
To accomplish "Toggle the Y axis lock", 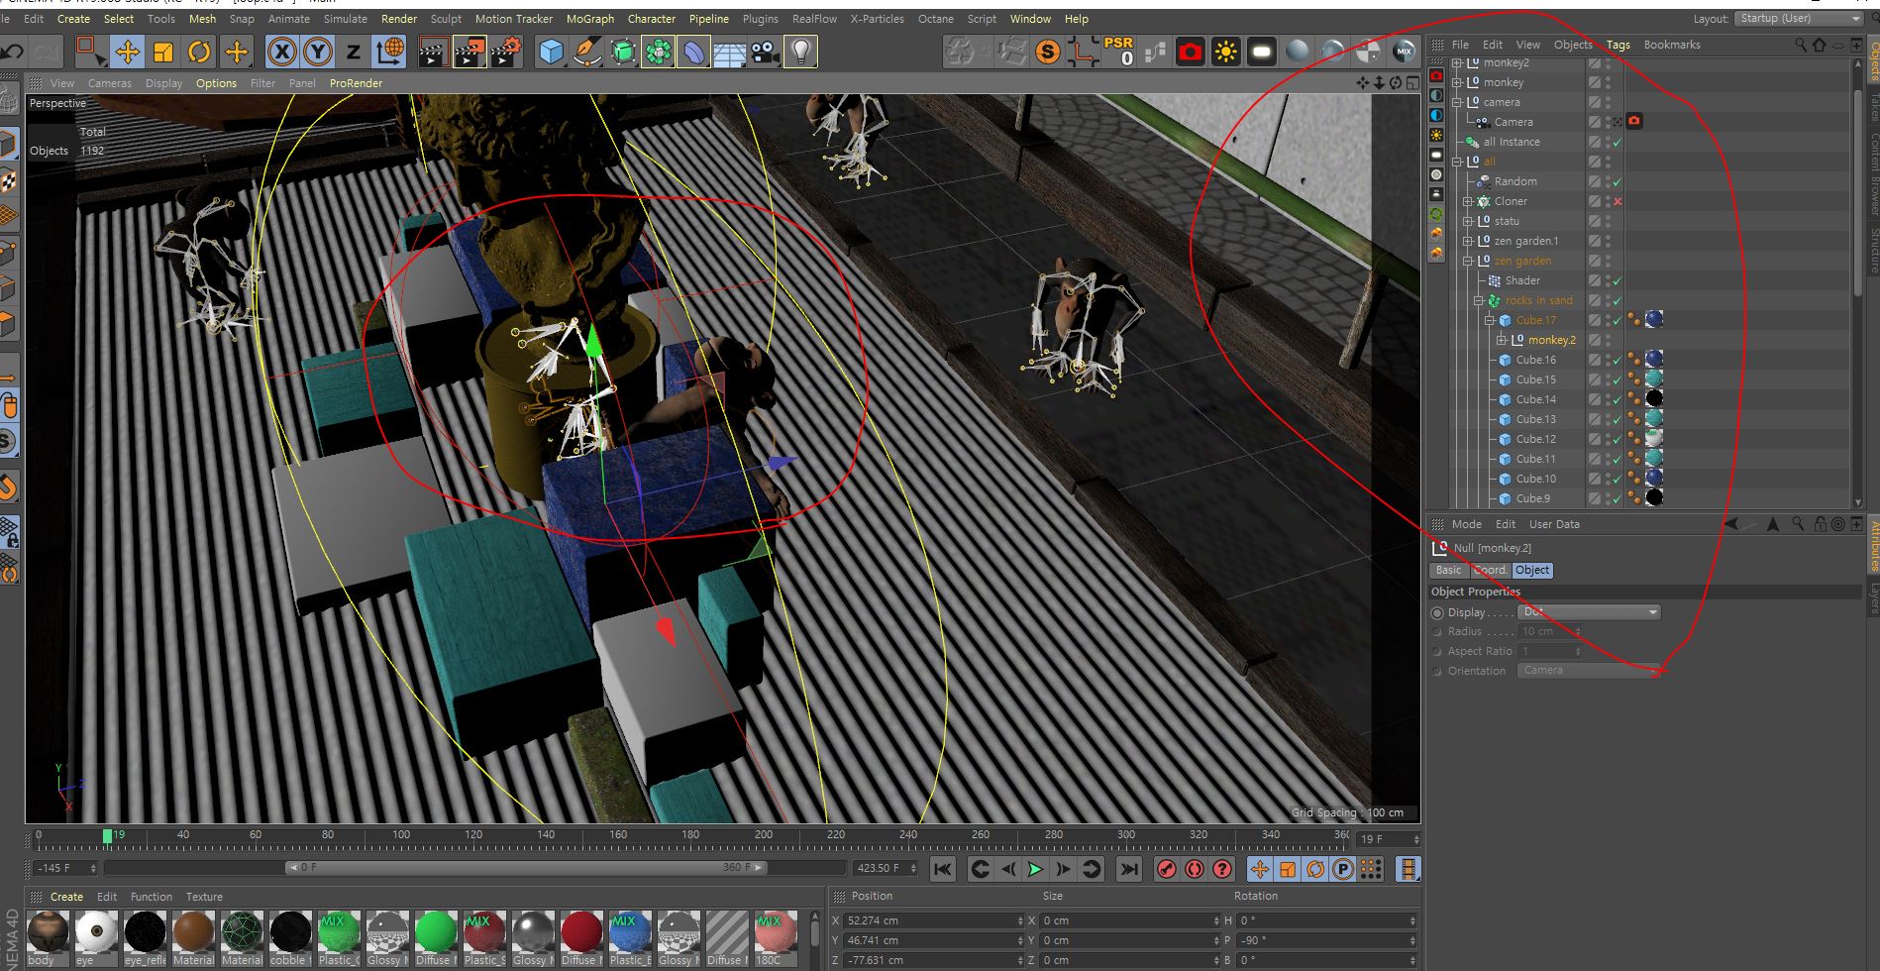I will tap(318, 52).
